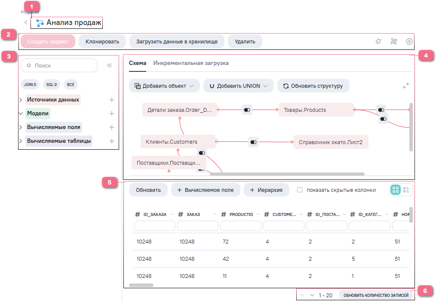Click the Поиск search field
Image resolution: width=436 pixels, height=302 pixels.
pos(59,66)
